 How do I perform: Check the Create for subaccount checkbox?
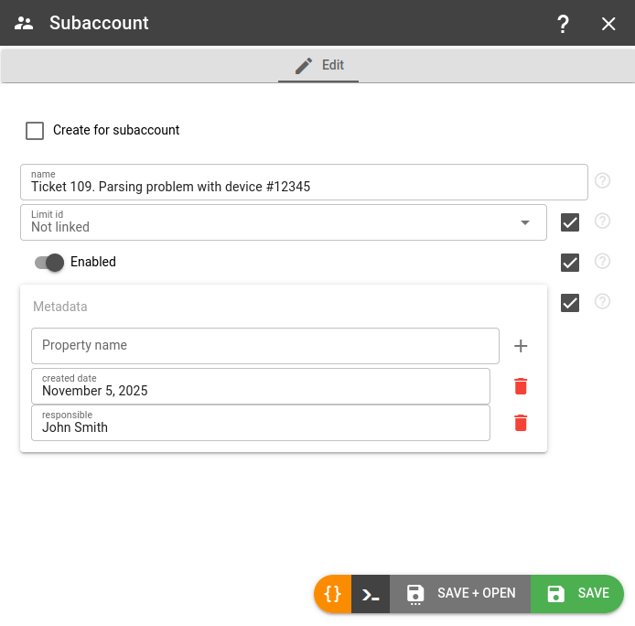coord(35,131)
